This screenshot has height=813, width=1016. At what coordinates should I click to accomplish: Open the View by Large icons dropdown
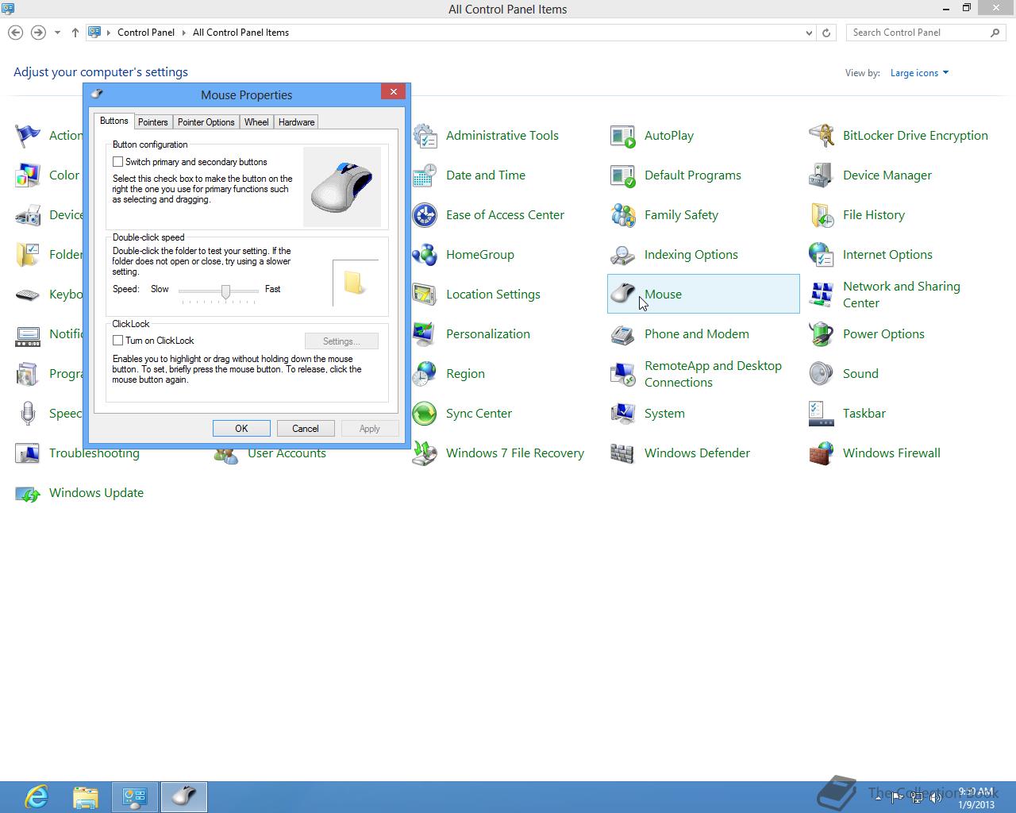(x=919, y=73)
